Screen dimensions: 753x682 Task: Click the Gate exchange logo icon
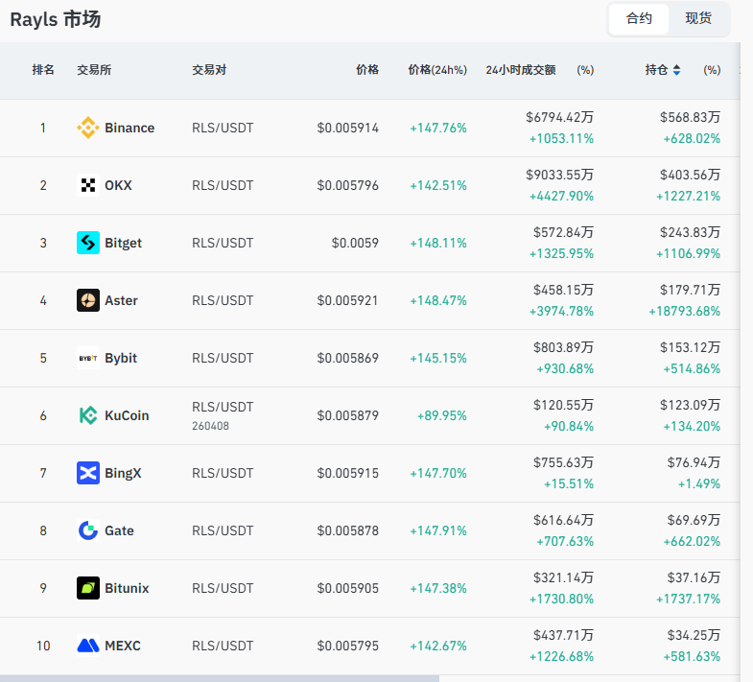(x=88, y=530)
